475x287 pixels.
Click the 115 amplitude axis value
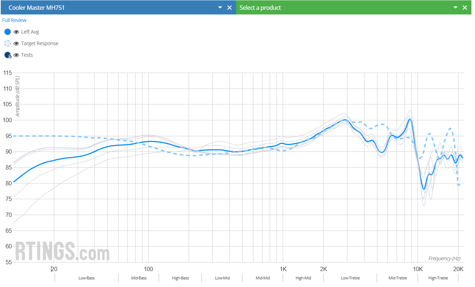[x=7, y=73]
